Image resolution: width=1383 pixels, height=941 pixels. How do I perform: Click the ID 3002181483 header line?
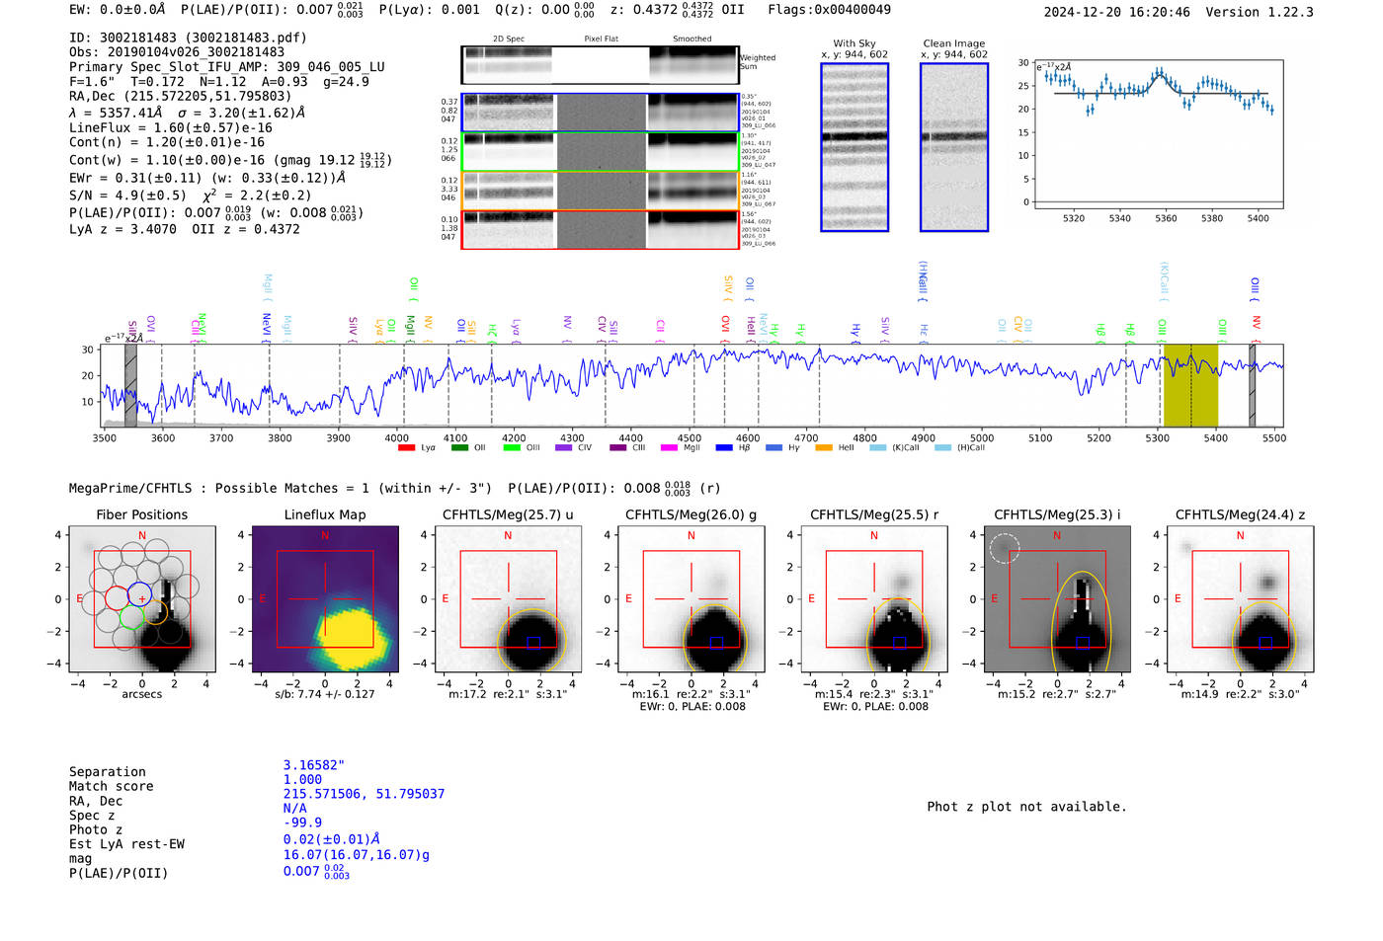188,38
